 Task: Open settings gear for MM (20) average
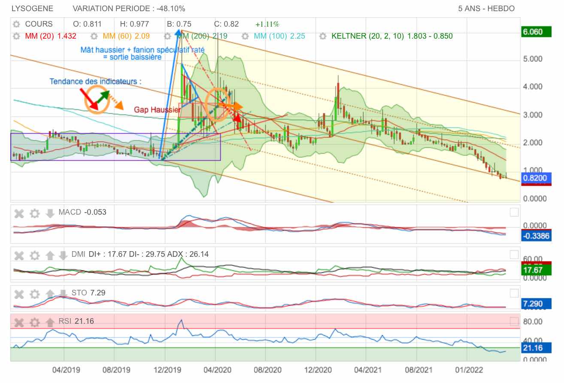tap(16, 36)
